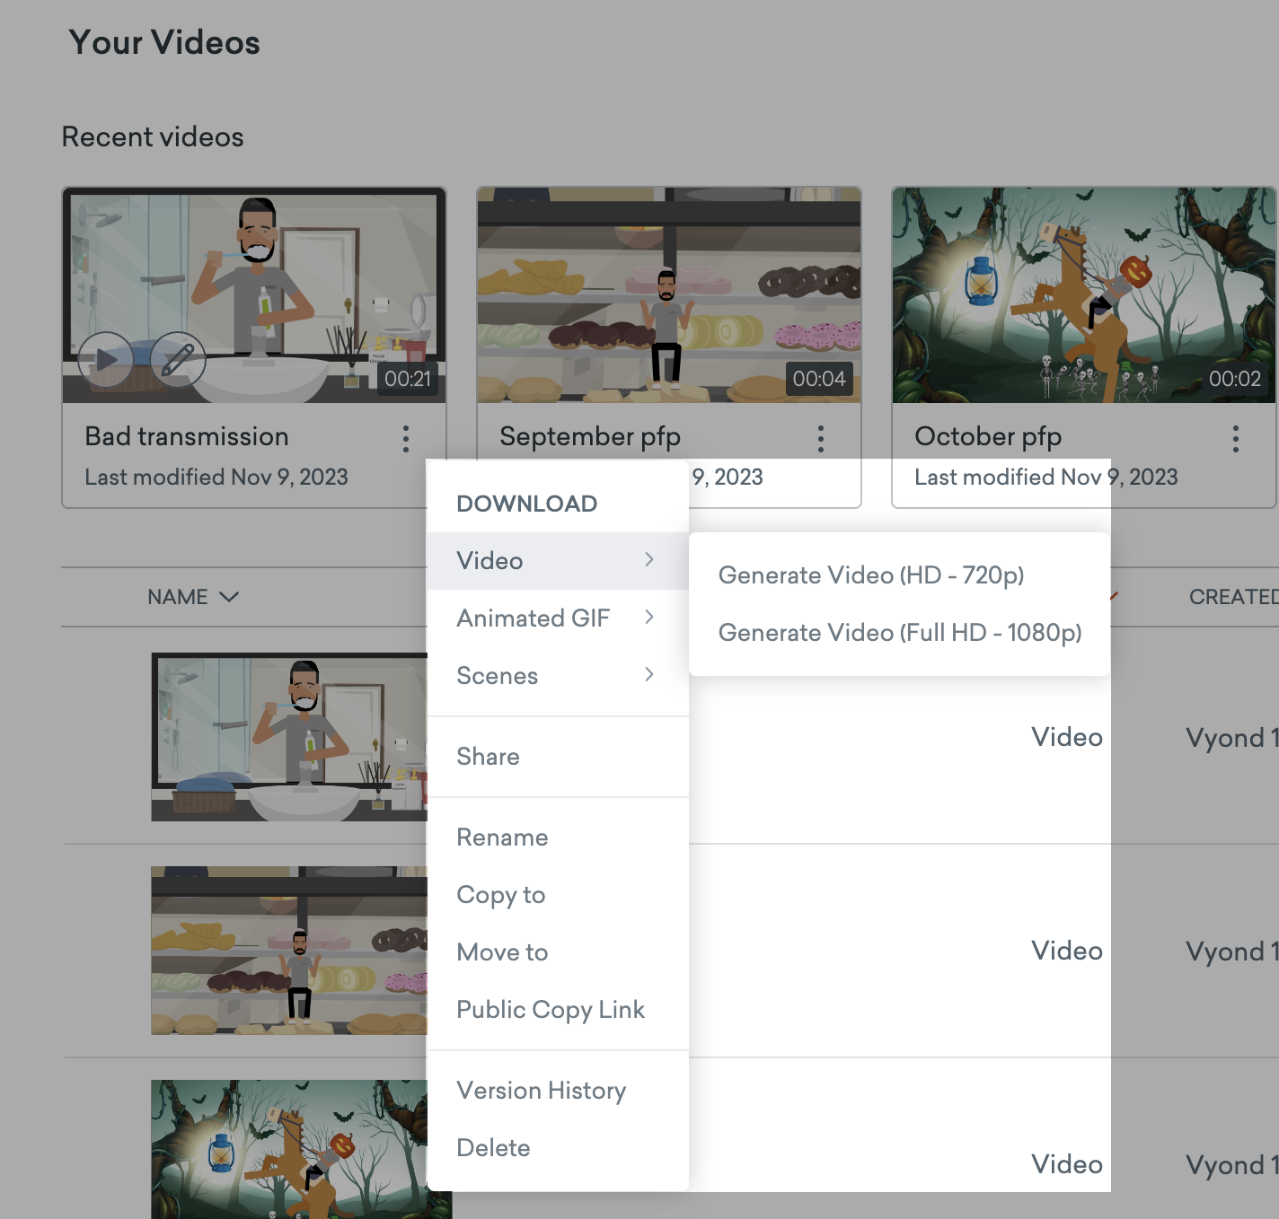The width and height of the screenshot is (1279, 1219).
Task: Select Delete from the context menu
Action: [558, 1148]
